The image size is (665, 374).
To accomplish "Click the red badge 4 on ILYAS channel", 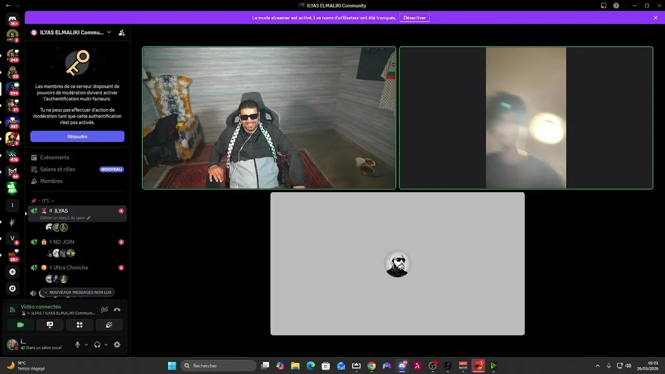I will (x=121, y=211).
